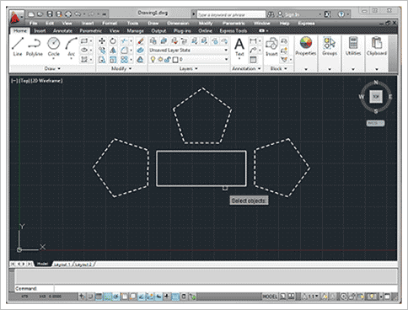The image size is (408, 310).
Task: Click the keyword search field
Action: tap(231, 14)
